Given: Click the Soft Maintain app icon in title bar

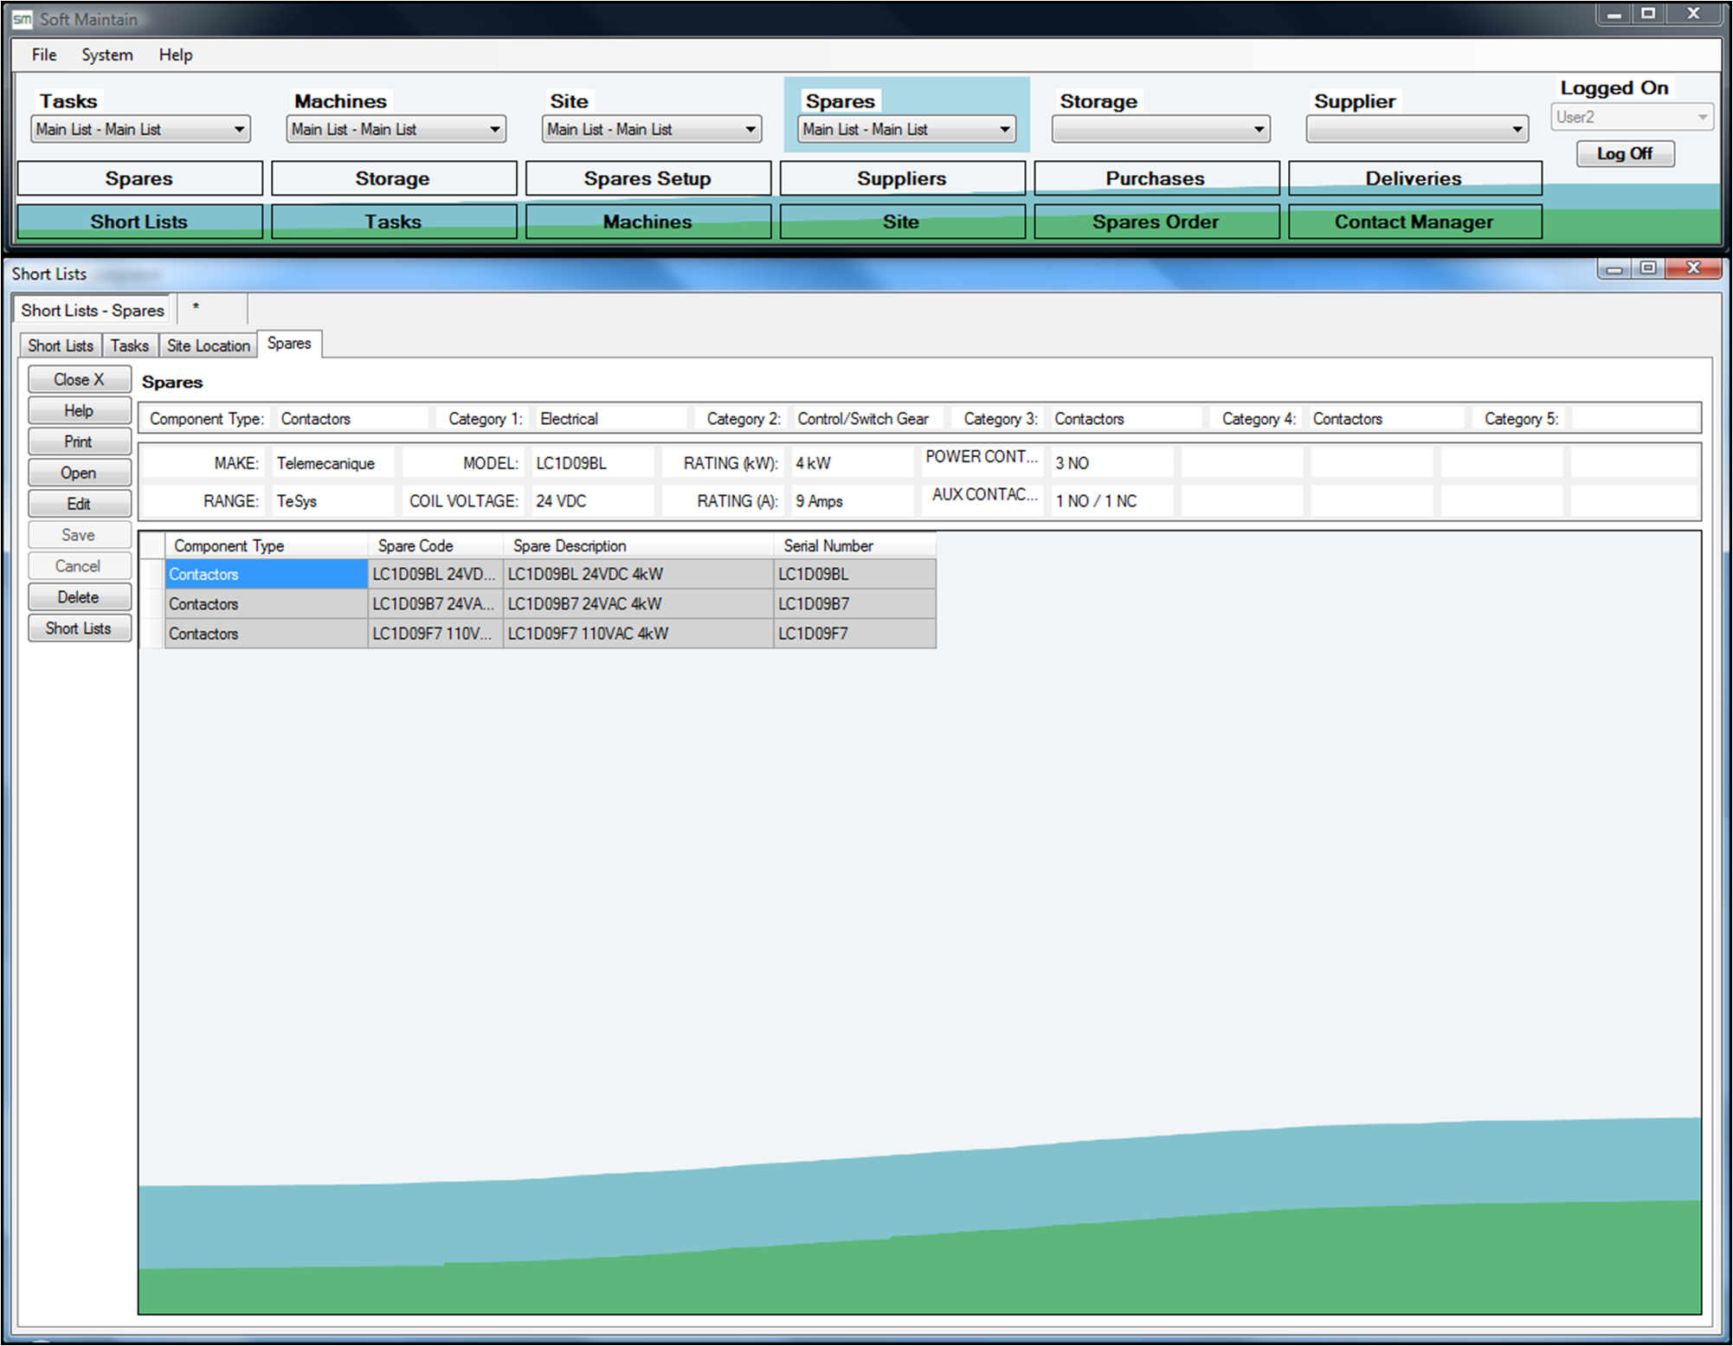Looking at the screenshot, I should click(x=22, y=19).
